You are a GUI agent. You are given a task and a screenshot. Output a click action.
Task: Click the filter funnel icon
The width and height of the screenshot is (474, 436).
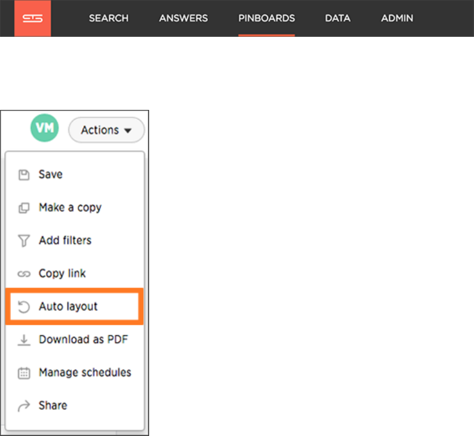(x=24, y=241)
